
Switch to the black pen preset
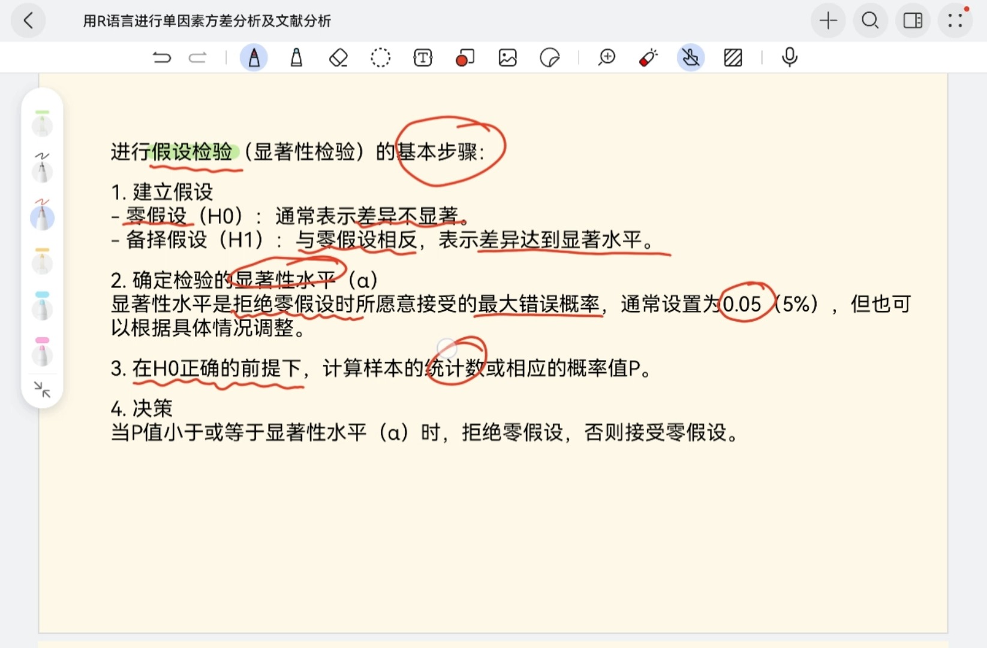point(42,171)
